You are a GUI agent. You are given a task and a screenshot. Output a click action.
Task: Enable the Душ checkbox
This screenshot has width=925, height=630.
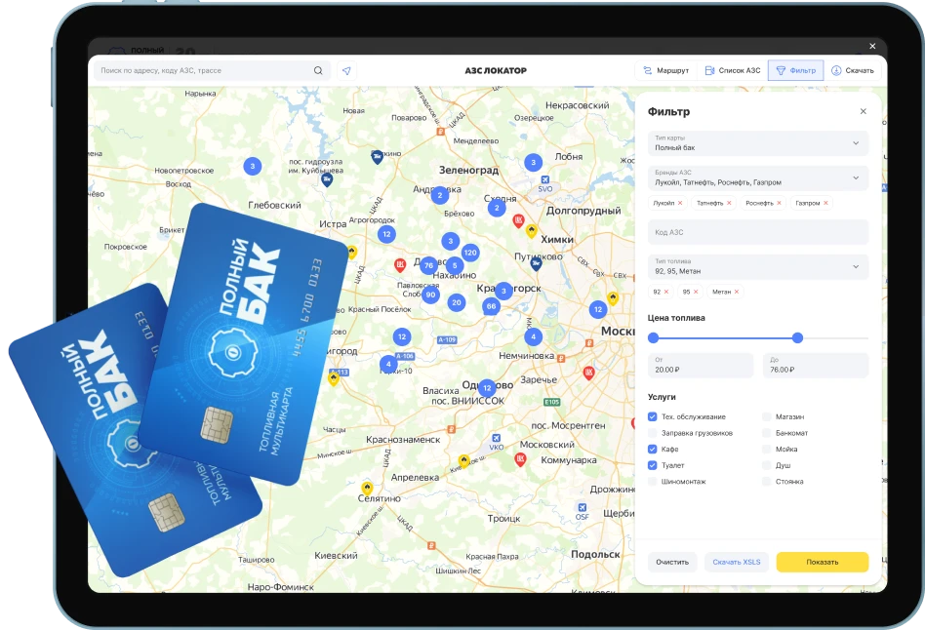[x=766, y=465]
